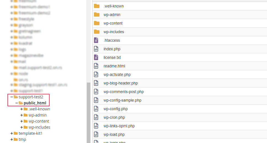Select the wp-content name in the file list
Screen dimensions: 267x143
(113, 23)
